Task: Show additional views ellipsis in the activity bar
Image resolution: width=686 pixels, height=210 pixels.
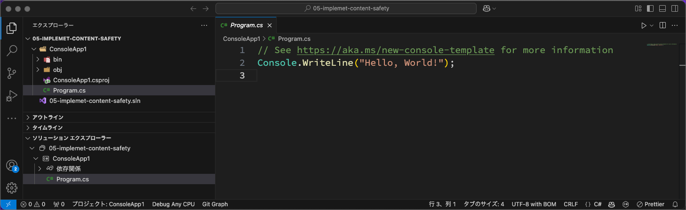Action: pos(11,118)
